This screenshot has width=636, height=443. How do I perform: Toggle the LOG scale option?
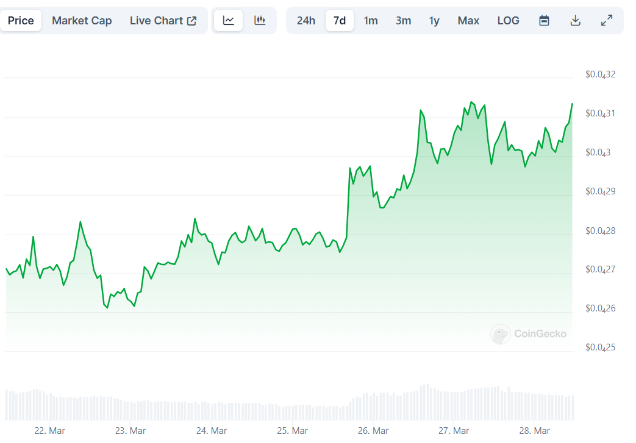click(x=508, y=21)
